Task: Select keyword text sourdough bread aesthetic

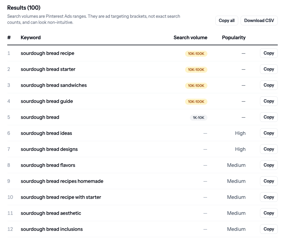Action: pyautogui.click(x=51, y=213)
